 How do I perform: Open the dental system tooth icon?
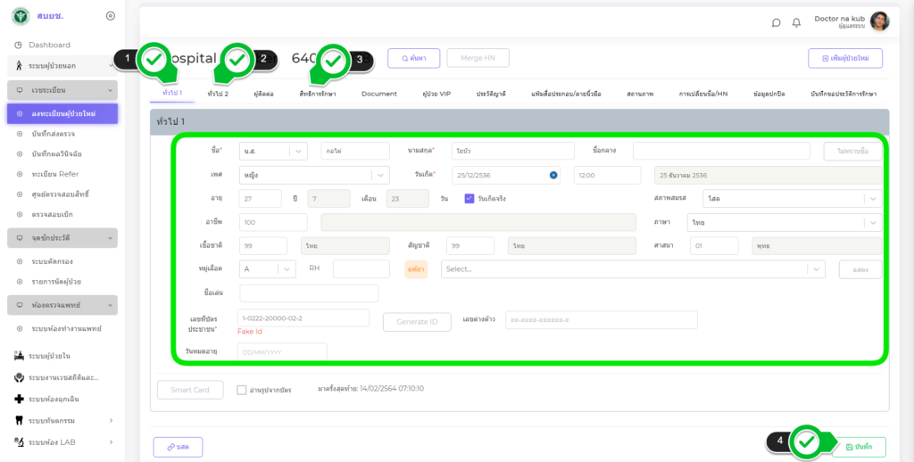(x=20, y=420)
